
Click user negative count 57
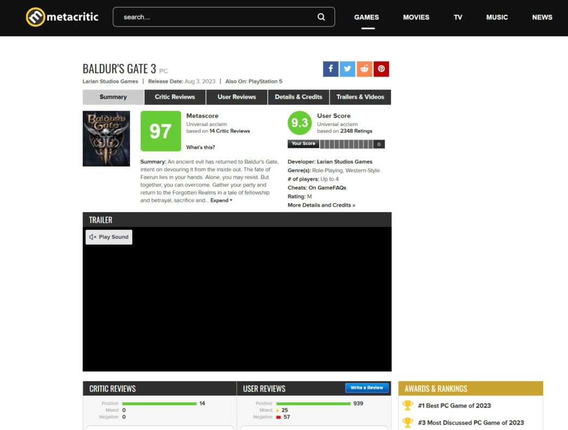click(287, 417)
